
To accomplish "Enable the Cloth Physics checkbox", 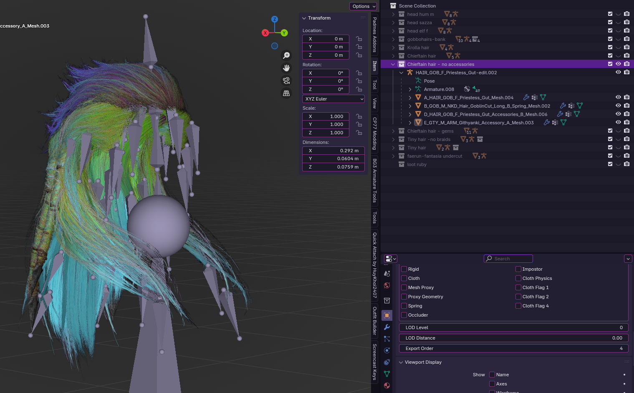I will coord(518,278).
